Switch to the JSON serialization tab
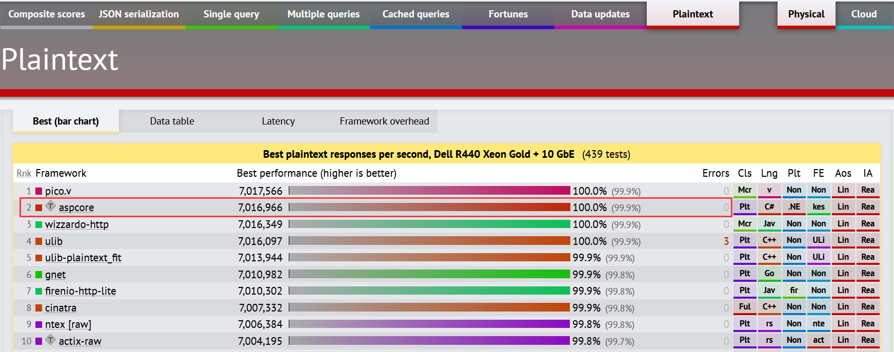Image resolution: width=894 pixels, height=352 pixels. pos(139,14)
